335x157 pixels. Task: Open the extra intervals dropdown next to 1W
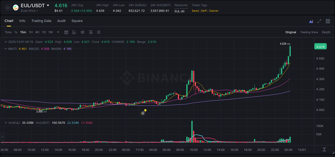click(58, 32)
